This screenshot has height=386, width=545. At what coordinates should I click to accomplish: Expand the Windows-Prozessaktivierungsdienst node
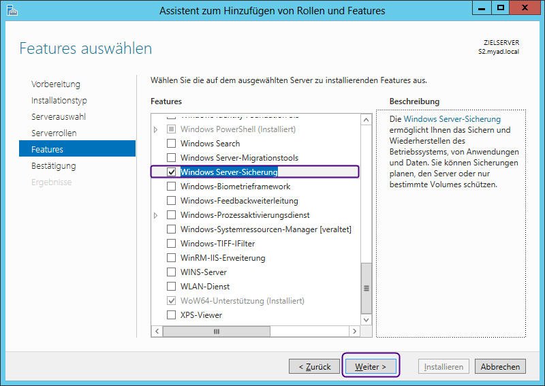coord(156,215)
